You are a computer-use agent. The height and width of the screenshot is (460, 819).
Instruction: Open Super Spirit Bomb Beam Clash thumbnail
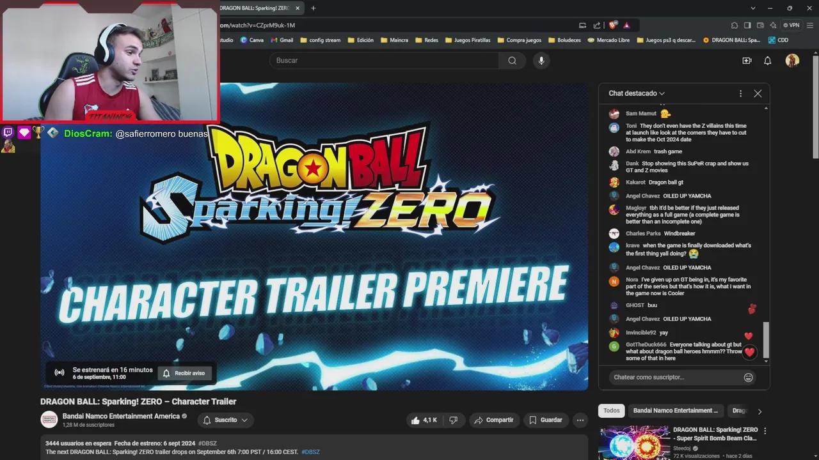point(634,443)
